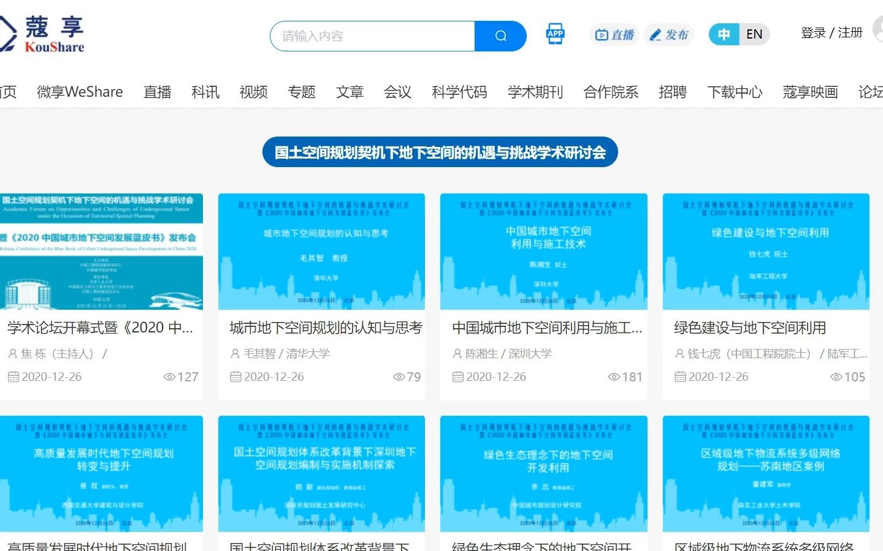Open thumbnail of 国土空间规划体系改革背景下深圳地下
The width and height of the screenshot is (883, 551).
[322, 474]
